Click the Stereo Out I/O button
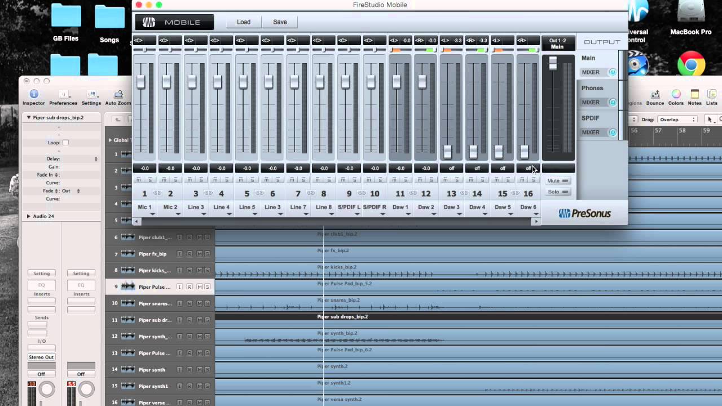Screen dimensions: 722x406 [42, 357]
